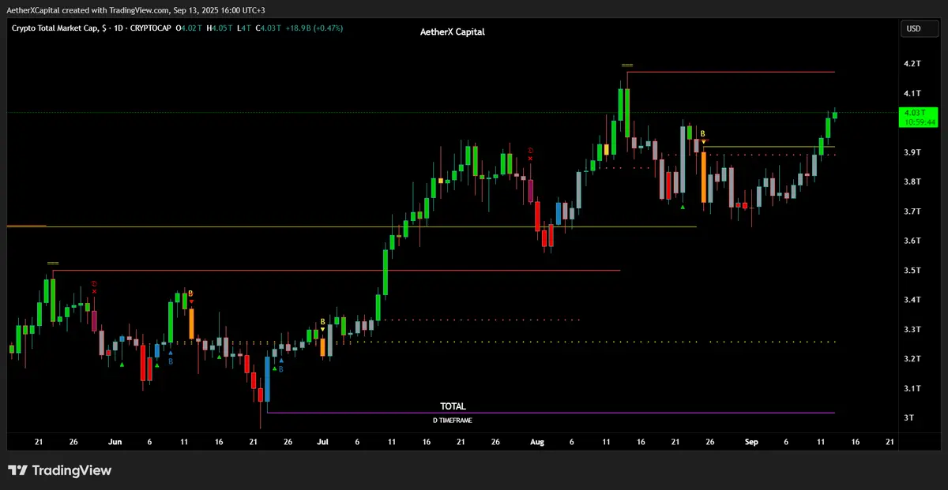948x490 pixels.
Task: Click the 'Sep' label on the time axis
Action: pos(750,443)
